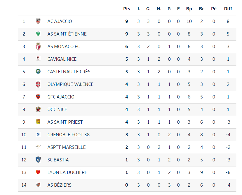
Task: Open the Cavigal Nice team link
Action: [x=62, y=59]
